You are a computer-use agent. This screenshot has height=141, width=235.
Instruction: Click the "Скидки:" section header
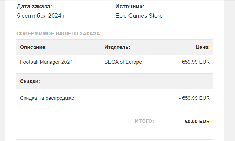(x=30, y=81)
